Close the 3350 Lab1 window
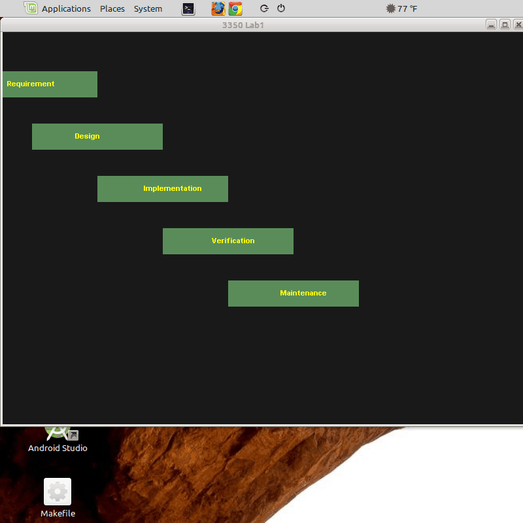This screenshot has height=523, width=523. (518, 25)
